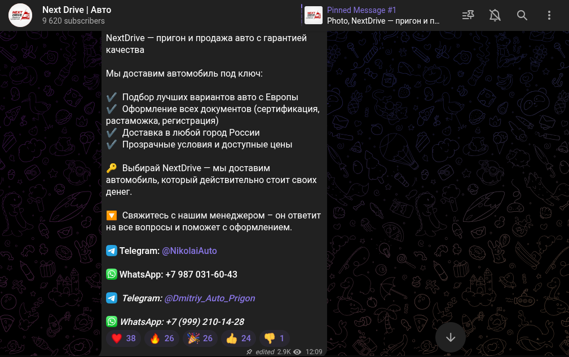Open the three-dot more options menu
Screen dimensions: 569x357
click(549, 15)
